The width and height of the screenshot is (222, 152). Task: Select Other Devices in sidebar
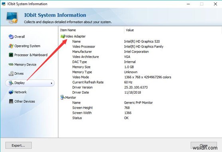click(x=25, y=101)
